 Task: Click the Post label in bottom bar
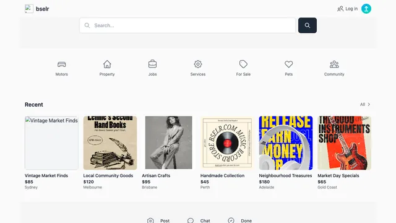tap(165, 221)
